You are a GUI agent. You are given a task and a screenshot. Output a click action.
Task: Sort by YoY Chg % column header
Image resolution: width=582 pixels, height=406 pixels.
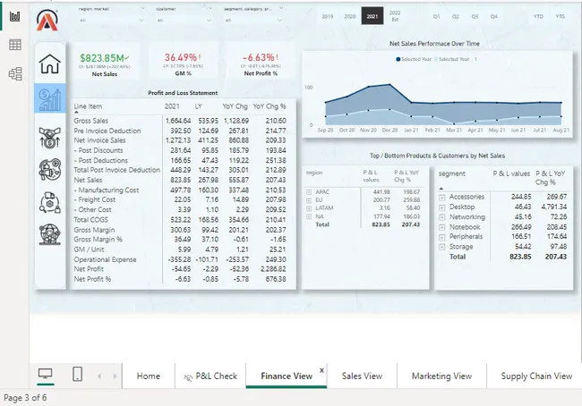click(x=270, y=106)
